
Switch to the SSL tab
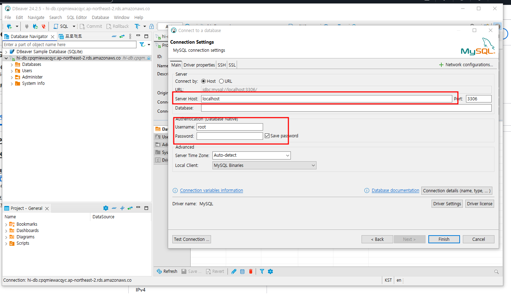pyautogui.click(x=232, y=65)
